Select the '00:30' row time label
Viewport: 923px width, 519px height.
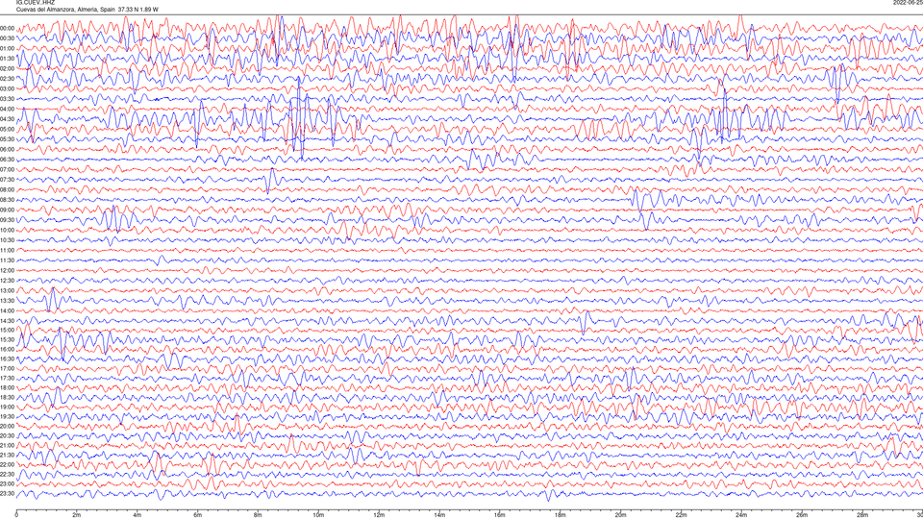point(7,38)
